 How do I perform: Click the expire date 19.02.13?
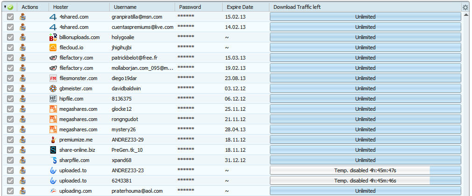pyautogui.click(x=235, y=68)
